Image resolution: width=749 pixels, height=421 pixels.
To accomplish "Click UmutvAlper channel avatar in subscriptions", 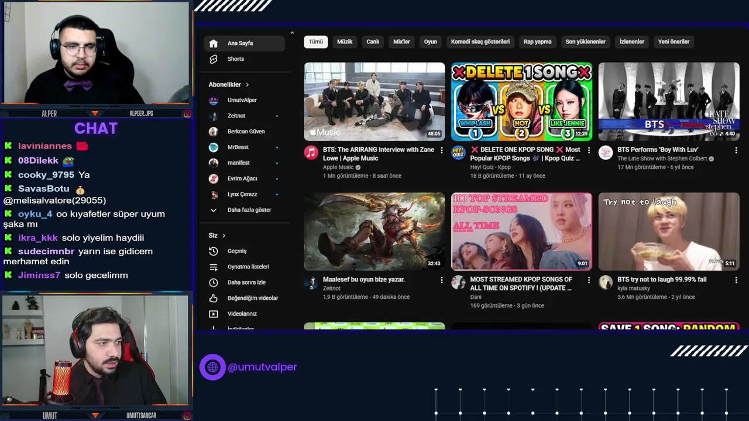I will coord(214,100).
